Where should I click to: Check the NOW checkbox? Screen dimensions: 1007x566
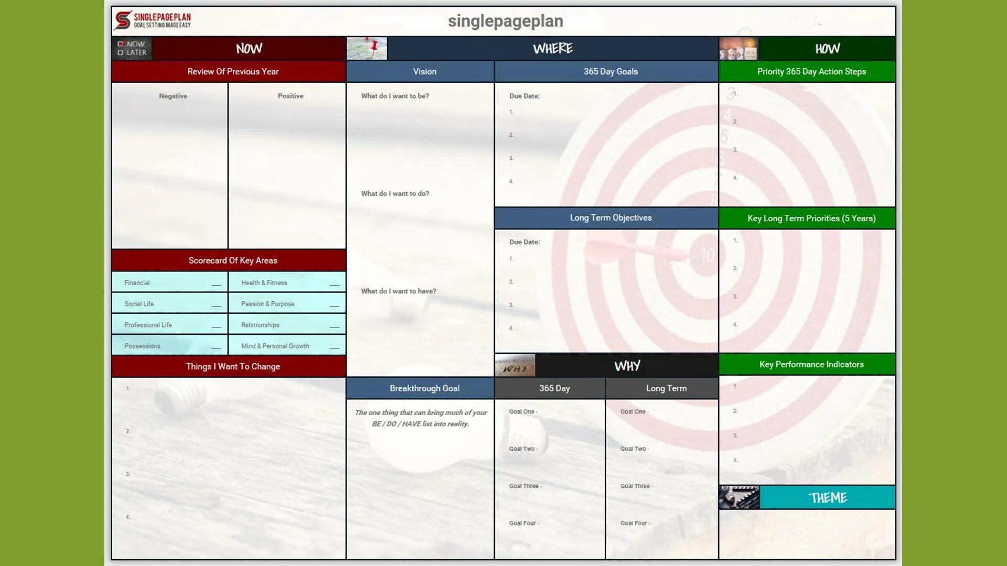coord(121,44)
